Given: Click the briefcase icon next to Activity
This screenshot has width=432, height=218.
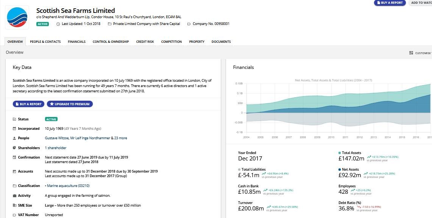Looking at the screenshot, I should point(15,195).
